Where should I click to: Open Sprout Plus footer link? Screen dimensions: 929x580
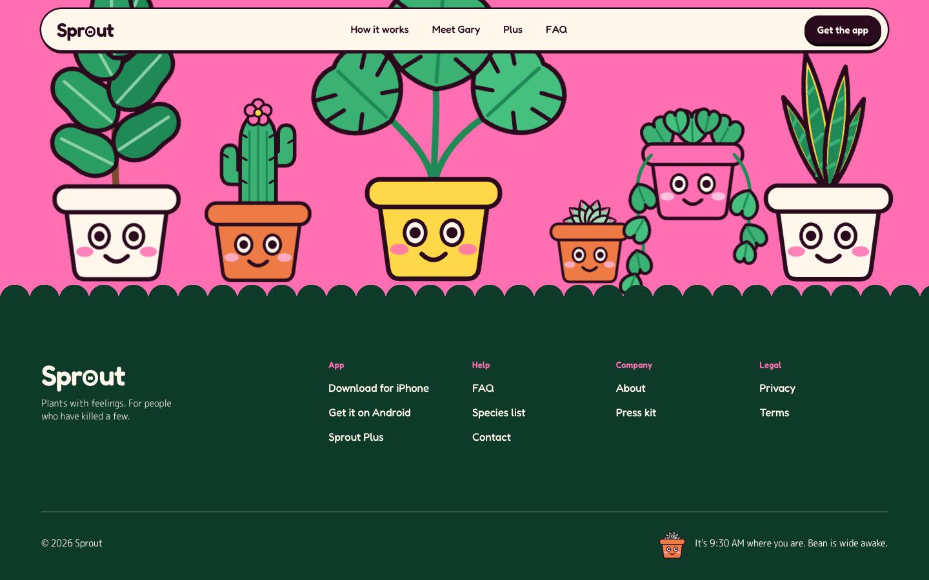[x=356, y=437]
